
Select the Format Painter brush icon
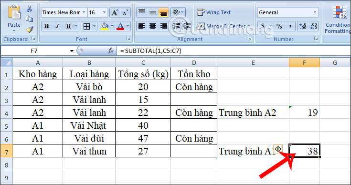coord(30,29)
